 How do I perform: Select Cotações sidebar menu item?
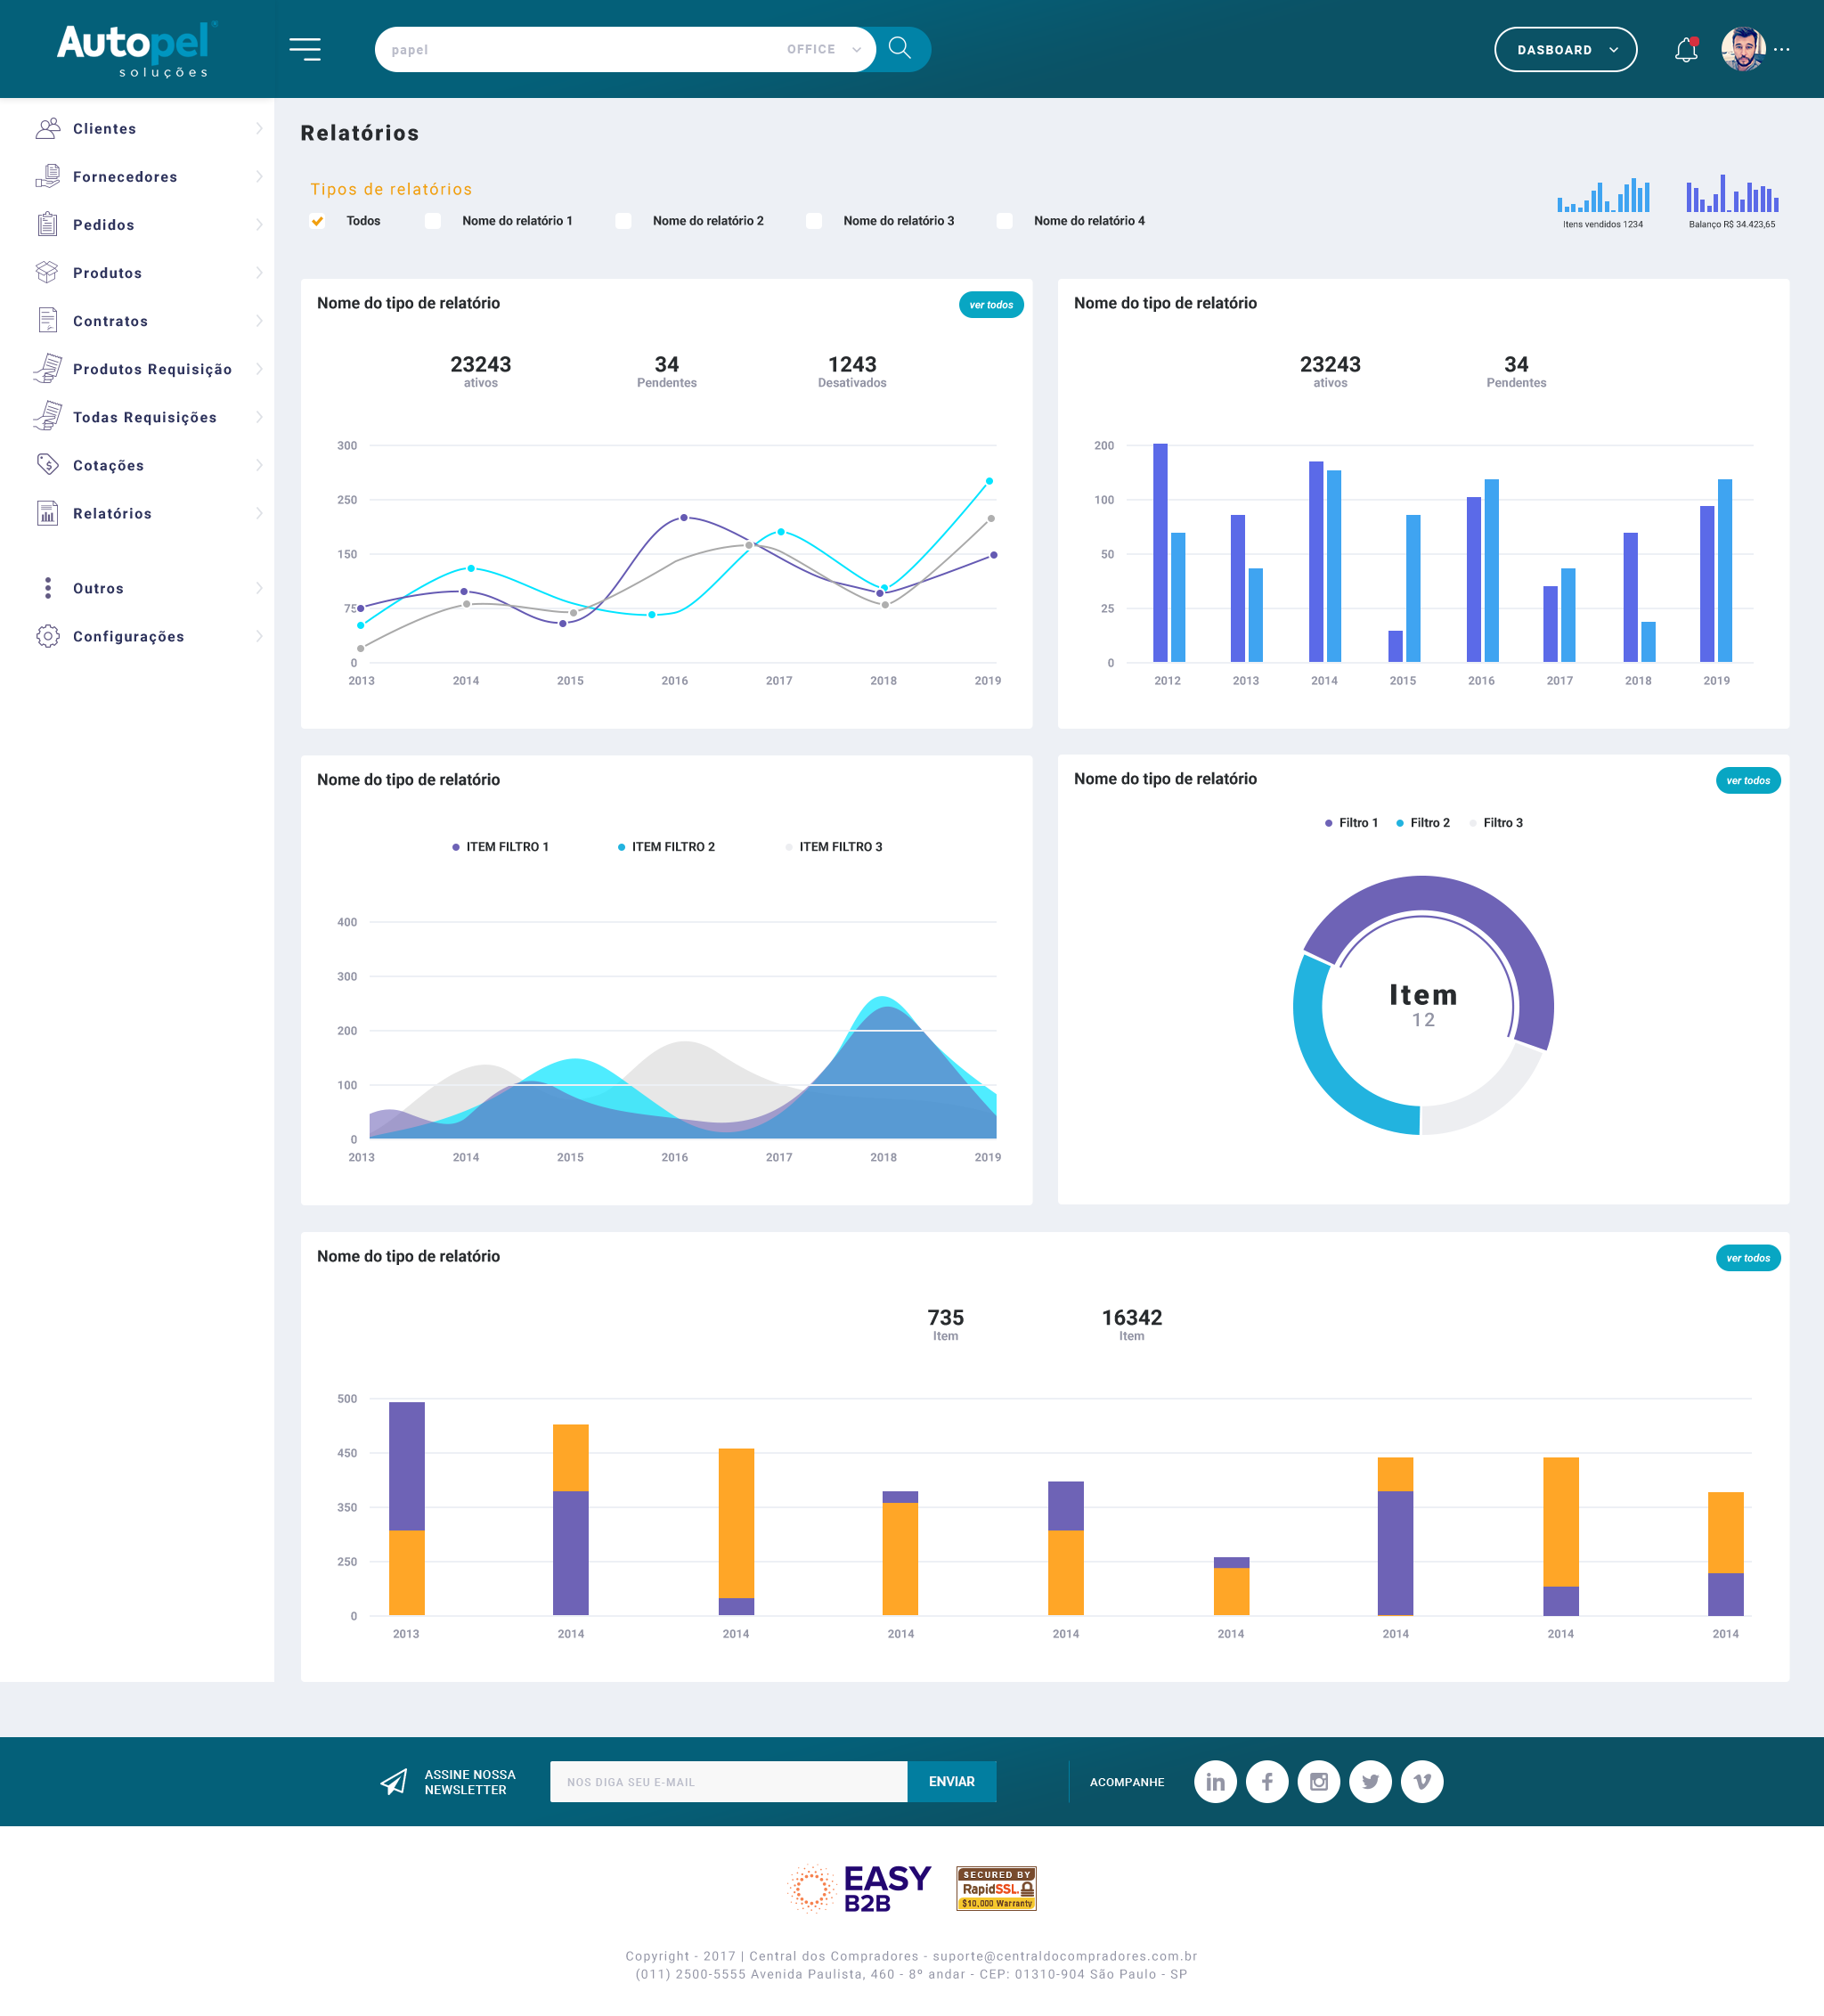click(x=108, y=465)
